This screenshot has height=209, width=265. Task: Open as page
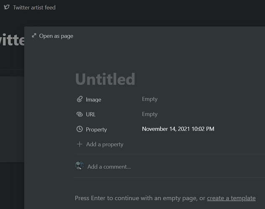coord(56,36)
